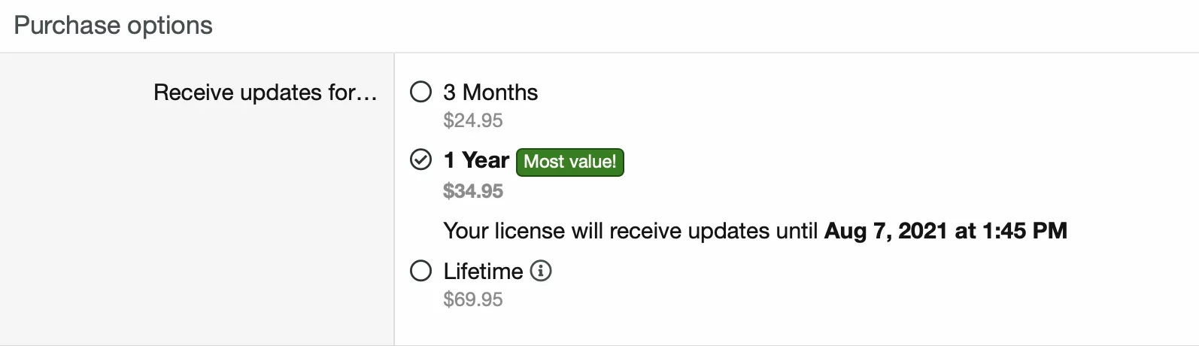Click the word 'Months' in first option

[500, 93]
